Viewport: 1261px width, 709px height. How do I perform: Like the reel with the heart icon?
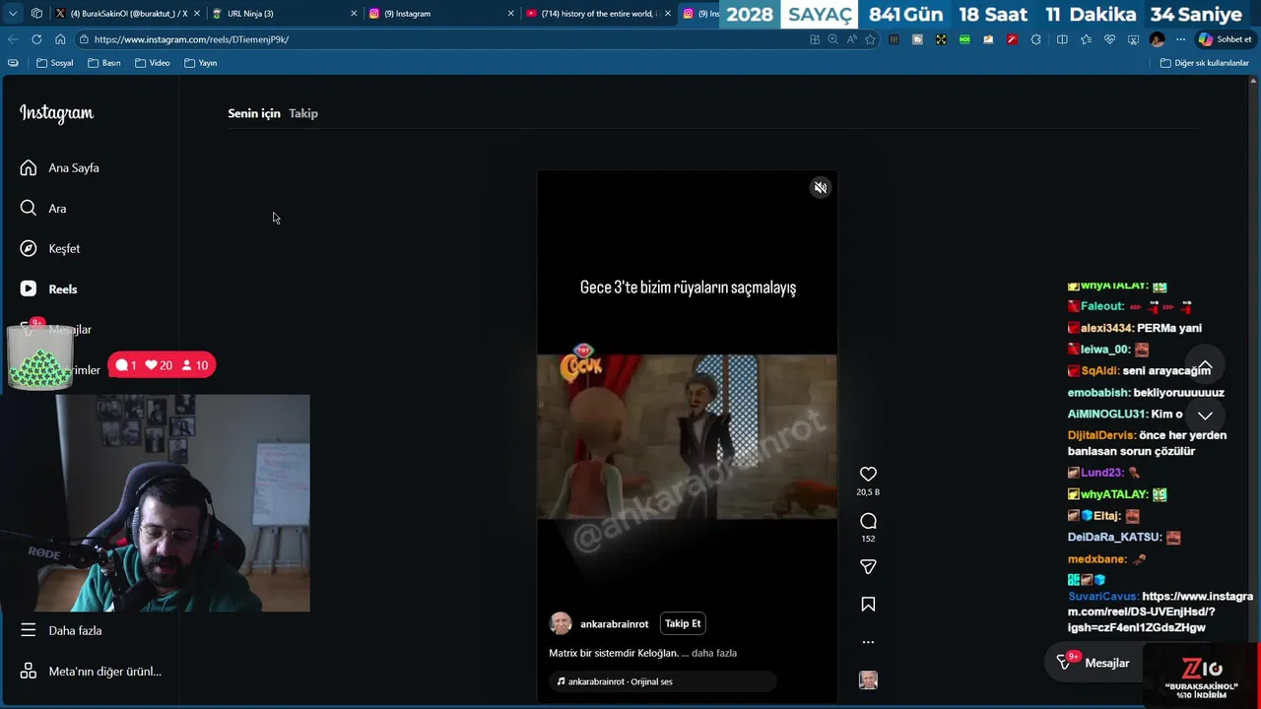click(x=868, y=475)
